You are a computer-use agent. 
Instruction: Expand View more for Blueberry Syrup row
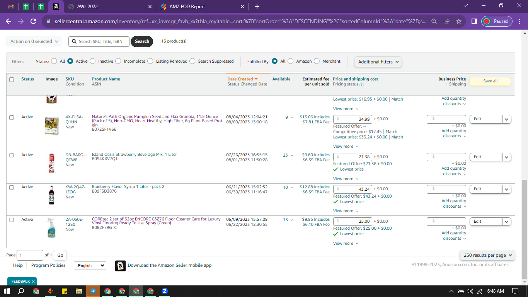346,211
